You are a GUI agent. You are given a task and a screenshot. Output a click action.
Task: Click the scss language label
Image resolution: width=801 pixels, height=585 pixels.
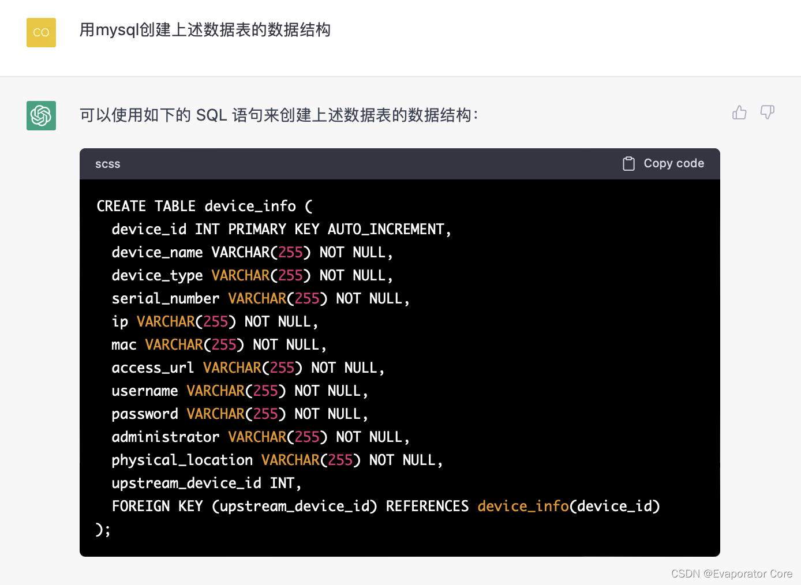point(108,164)
